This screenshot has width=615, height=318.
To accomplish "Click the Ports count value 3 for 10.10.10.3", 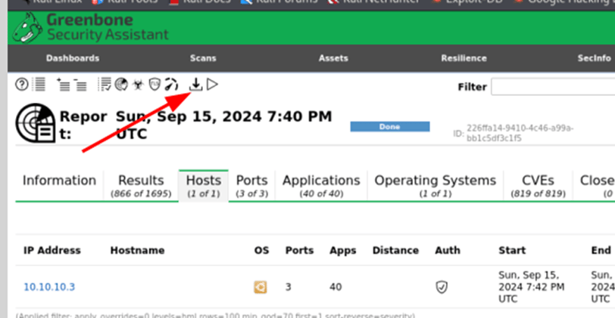I will tap(289, 287).
